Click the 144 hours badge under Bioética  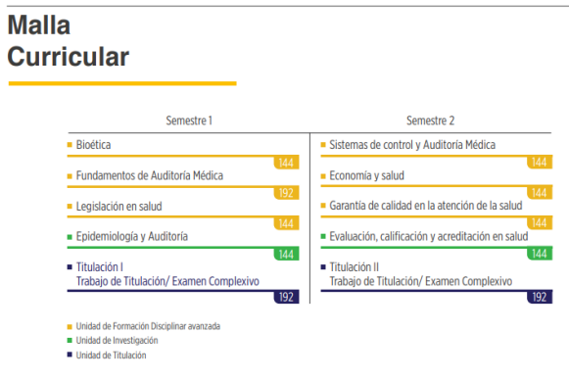pos(286,163)
